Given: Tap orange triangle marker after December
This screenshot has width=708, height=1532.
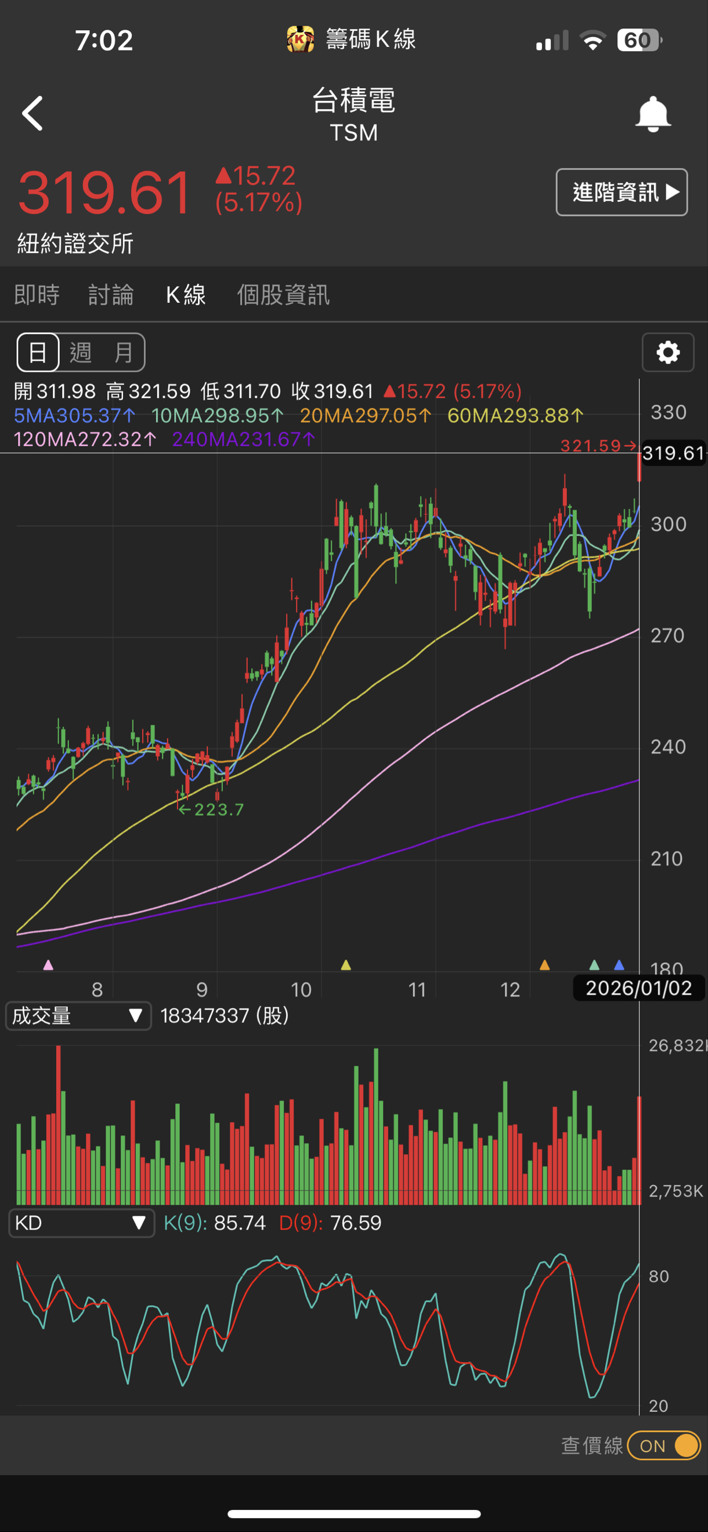Looking at the screenshot, I should [544, 964].
